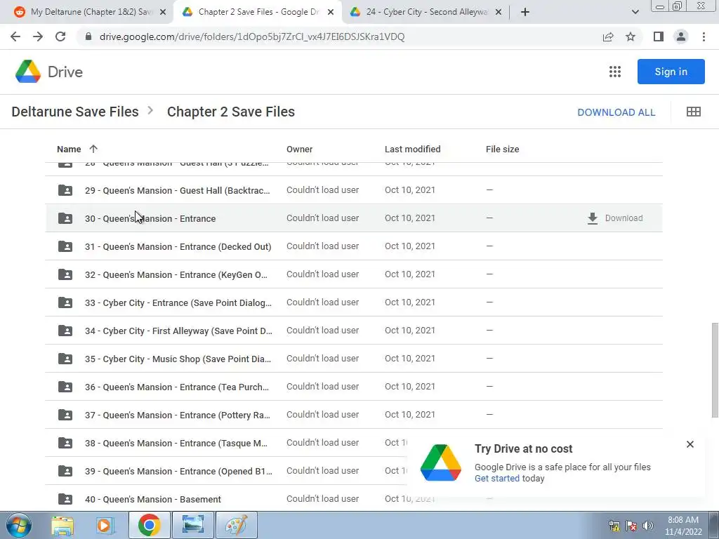Close the Chapter 2 Save Files tab
The width and height of the screenshot is (719, 539).
click(331, 13)
